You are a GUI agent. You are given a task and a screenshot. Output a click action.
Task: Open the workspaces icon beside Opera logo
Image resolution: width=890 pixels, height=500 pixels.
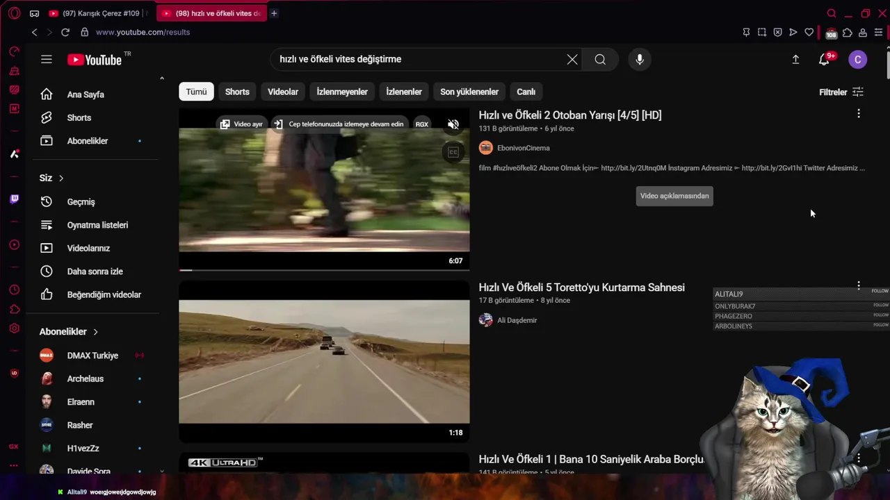34,13
